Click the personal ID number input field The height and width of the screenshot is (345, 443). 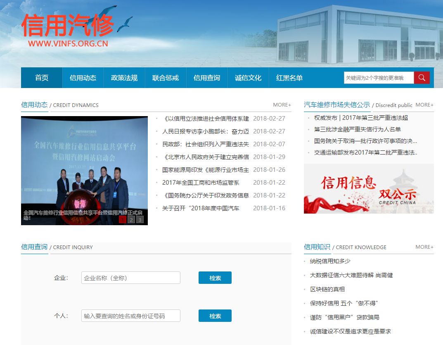pyautogui.click(x=130, y=316)
